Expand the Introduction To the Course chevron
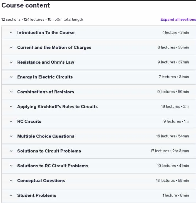Image resolution: width=196 pixels, height=203 pixels. tap(11, 33)
